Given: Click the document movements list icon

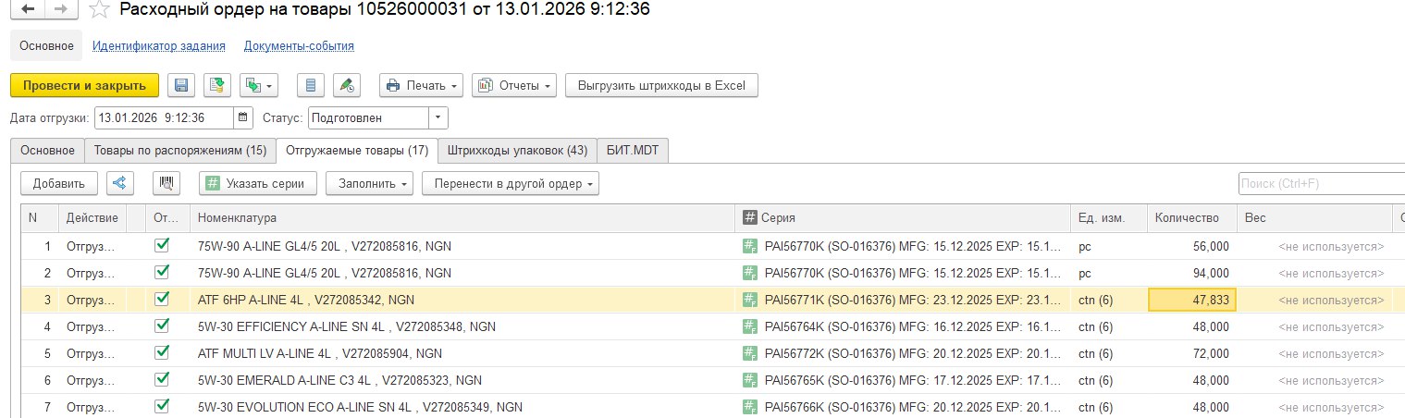Looking at the screenshot, I should pyautogui.click(x=311, y=86).
